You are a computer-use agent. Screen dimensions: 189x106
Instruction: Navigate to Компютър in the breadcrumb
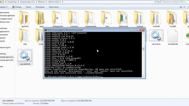point(12,2)
